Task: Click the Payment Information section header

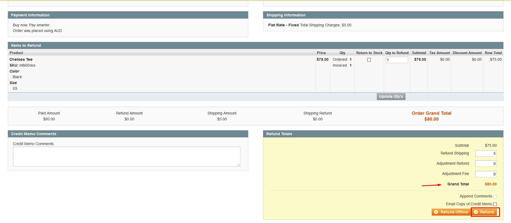Action: (30, 15)
